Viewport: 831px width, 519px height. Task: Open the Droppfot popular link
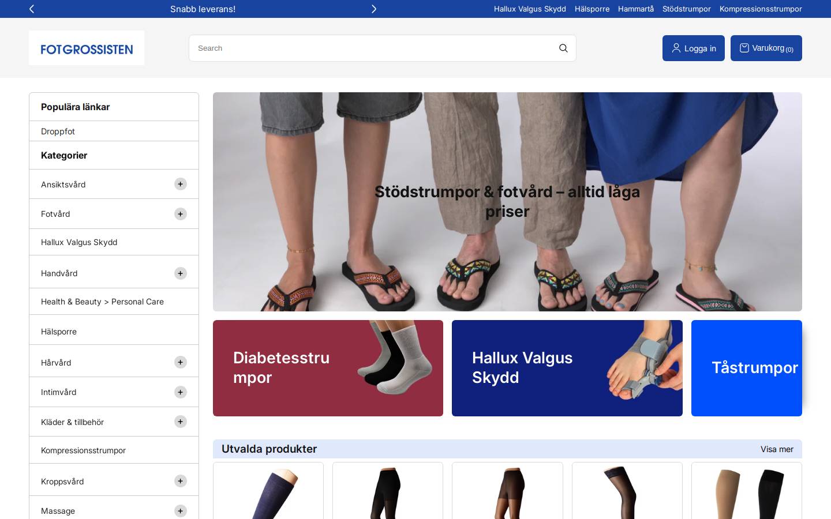point(58,131)
